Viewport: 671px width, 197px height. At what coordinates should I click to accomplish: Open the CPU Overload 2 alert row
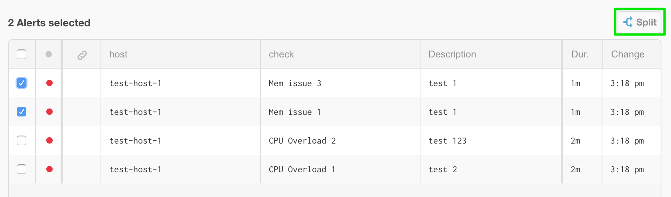coord(335,140)
